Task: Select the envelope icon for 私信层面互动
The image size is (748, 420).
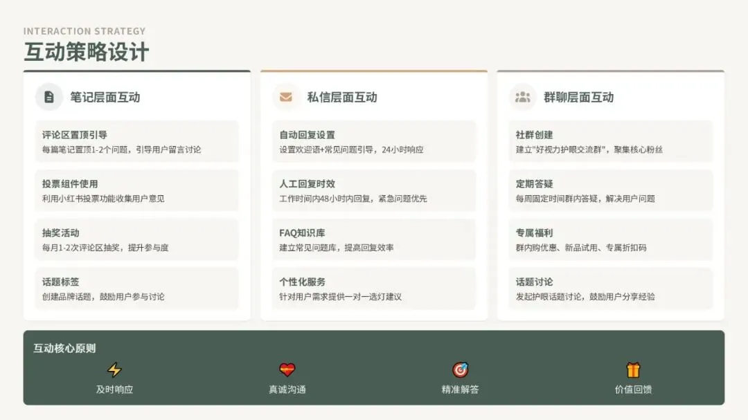Action: click(286, 97)
